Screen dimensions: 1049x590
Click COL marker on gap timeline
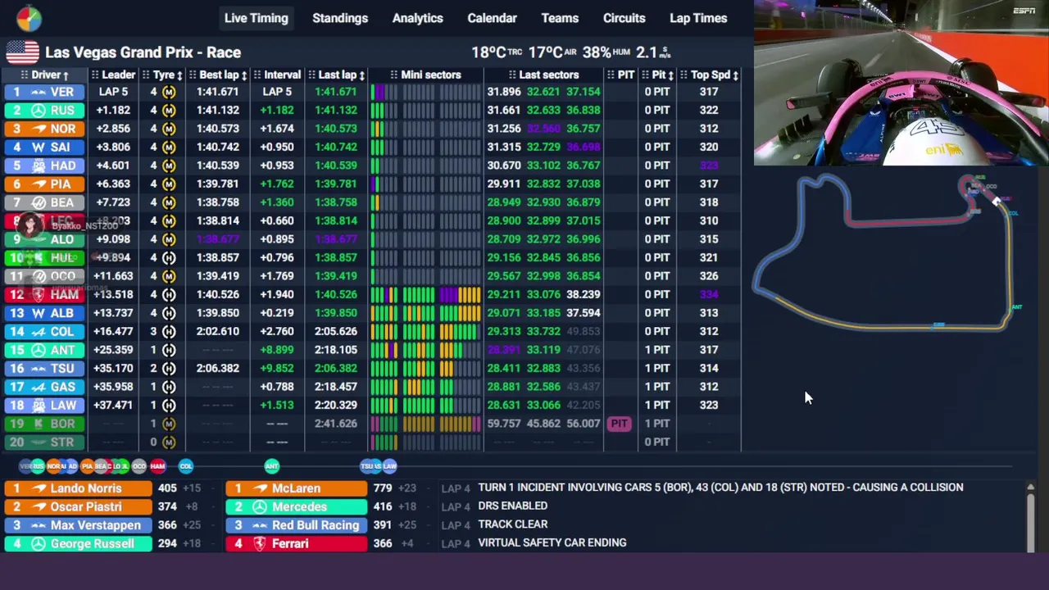[186, 466]
